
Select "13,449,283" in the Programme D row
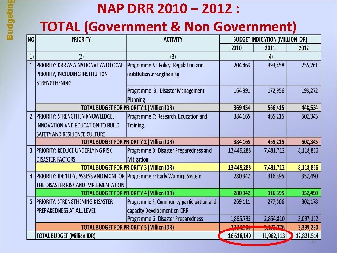240,150
